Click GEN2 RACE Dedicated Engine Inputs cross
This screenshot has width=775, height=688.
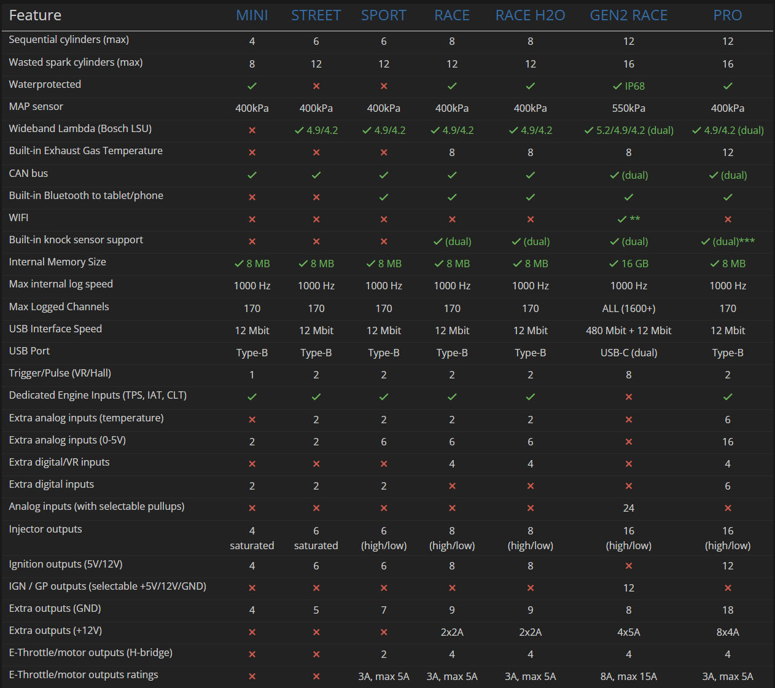[x=629, y=397]
